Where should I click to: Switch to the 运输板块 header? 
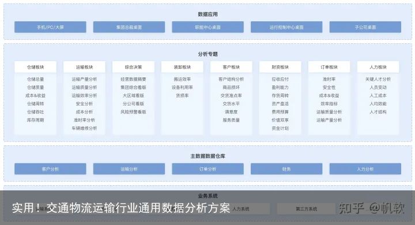point(84,67)
